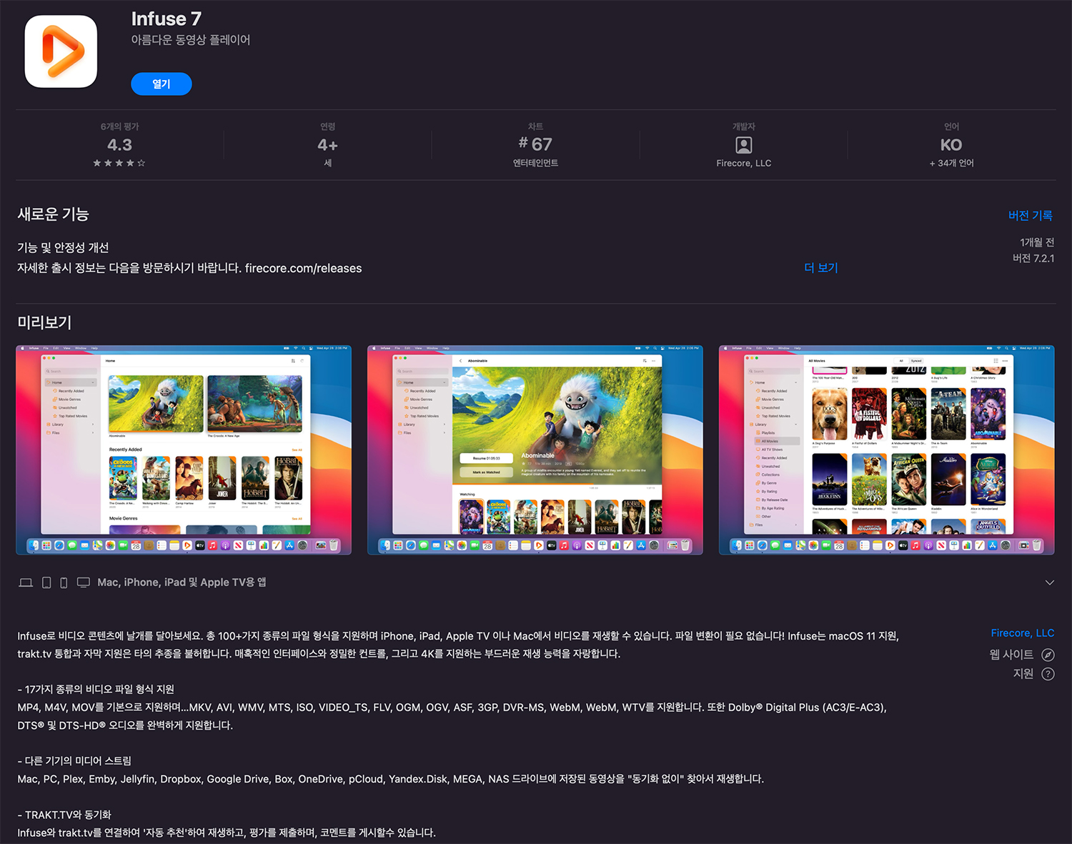Viewport: 1072px width, 844px height.
Task: Click the 차트 label
Action: [535, 126]
